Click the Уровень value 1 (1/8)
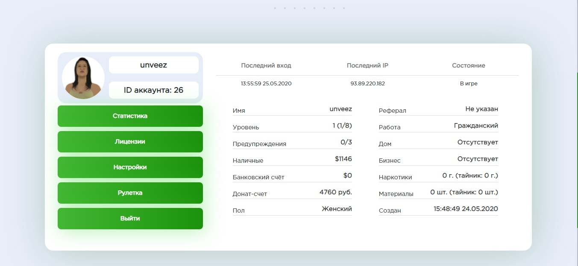 pos(342,126)
